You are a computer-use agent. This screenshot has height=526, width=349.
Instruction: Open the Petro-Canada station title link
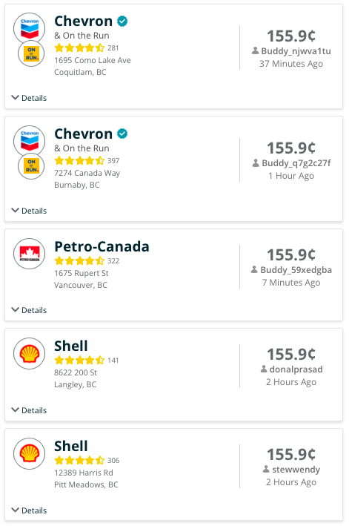point(102,246)
